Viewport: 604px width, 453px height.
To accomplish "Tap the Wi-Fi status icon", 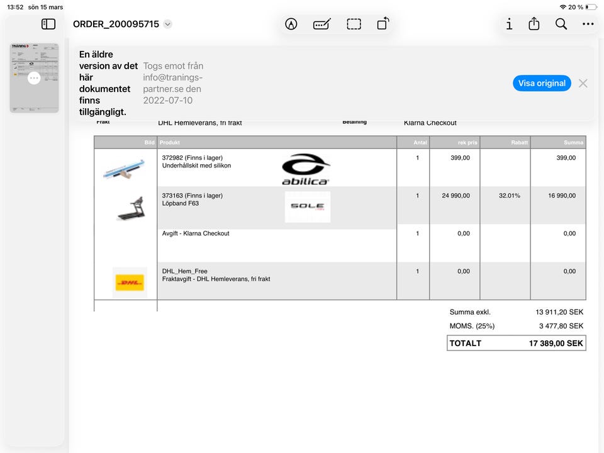I will [x=563, y=7].
